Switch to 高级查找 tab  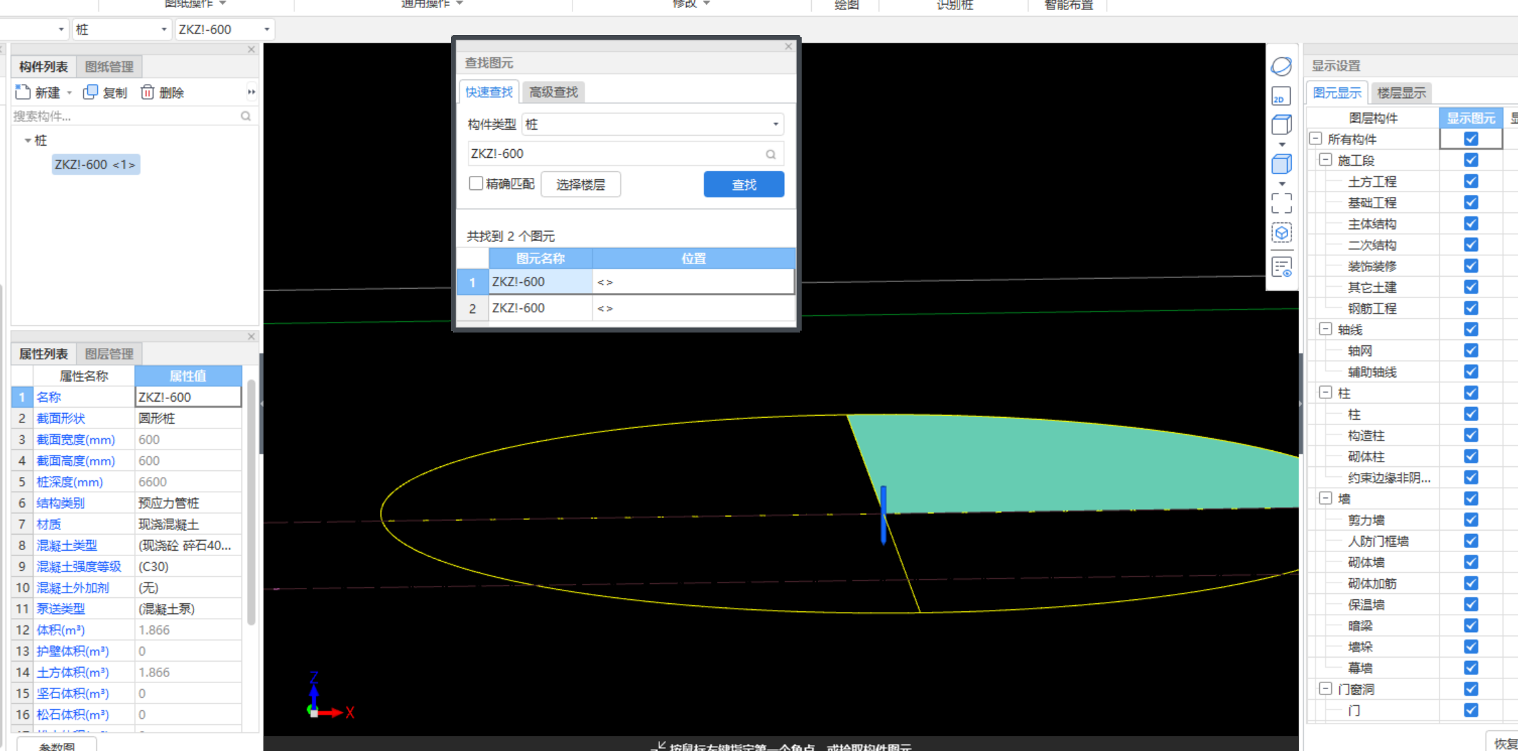(554, 92)
